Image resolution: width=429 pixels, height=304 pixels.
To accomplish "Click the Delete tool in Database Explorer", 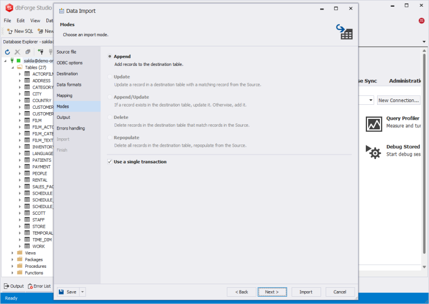I will point(17,52).
